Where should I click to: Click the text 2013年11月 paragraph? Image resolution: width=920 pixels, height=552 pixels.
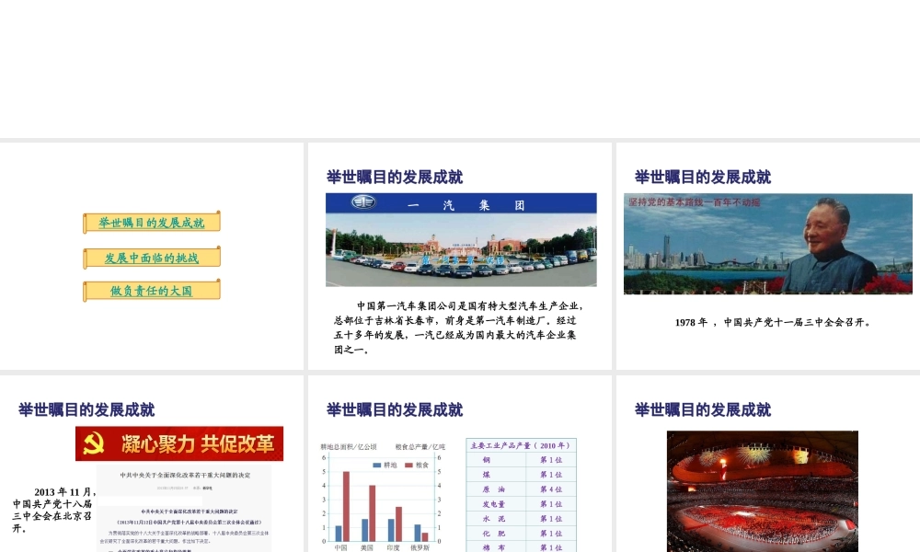[52, 510]
